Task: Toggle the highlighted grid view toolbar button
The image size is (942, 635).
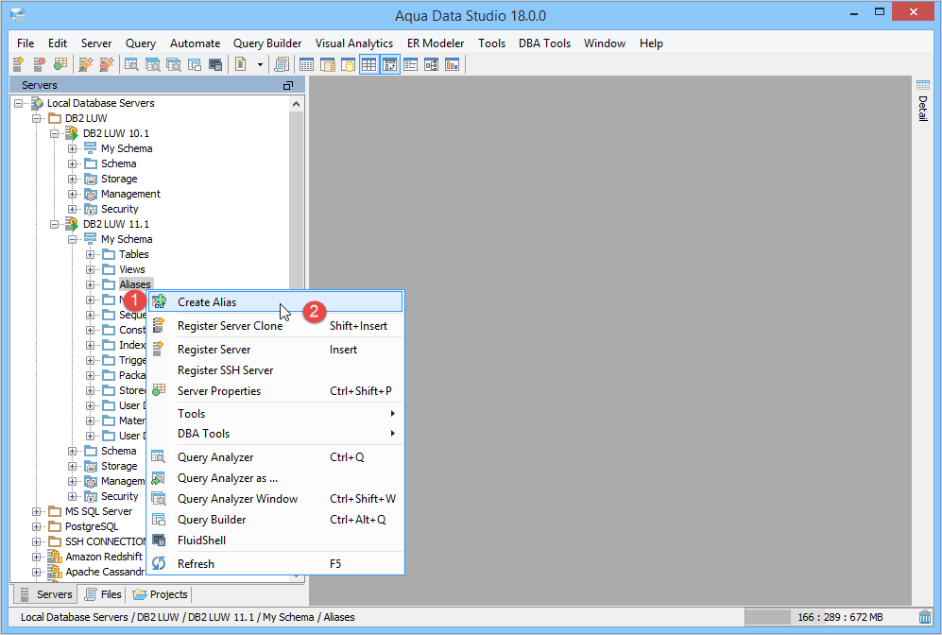Action: pyautogui.click(x=368, y=64)
